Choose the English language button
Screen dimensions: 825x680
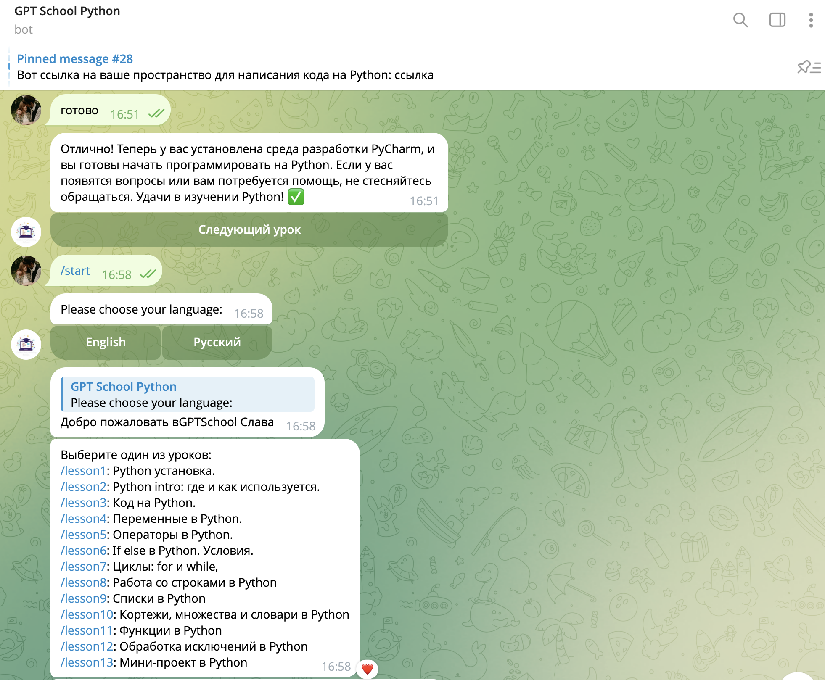point(106,343)
